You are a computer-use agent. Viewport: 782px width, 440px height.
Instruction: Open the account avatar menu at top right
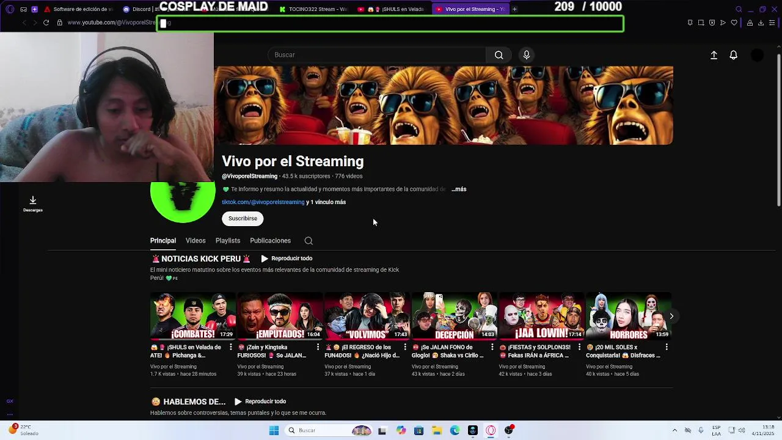757,55
